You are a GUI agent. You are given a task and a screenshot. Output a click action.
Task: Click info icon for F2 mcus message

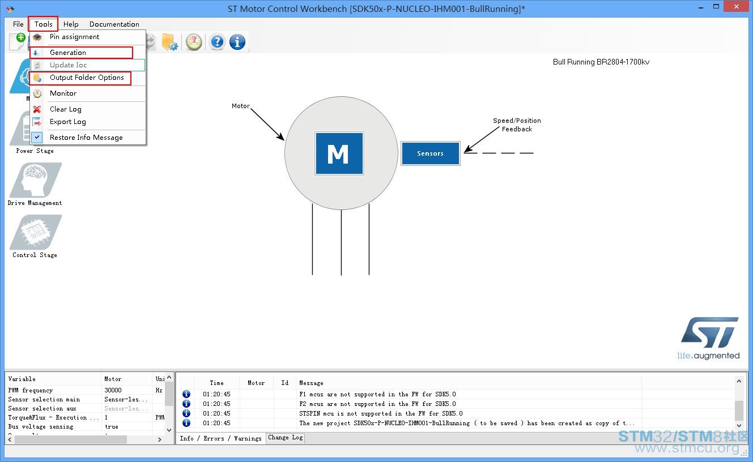(x=186, y=404)
